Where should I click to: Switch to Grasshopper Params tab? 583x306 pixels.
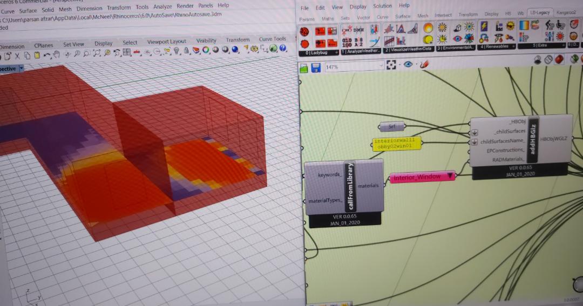tap(307, 19)
